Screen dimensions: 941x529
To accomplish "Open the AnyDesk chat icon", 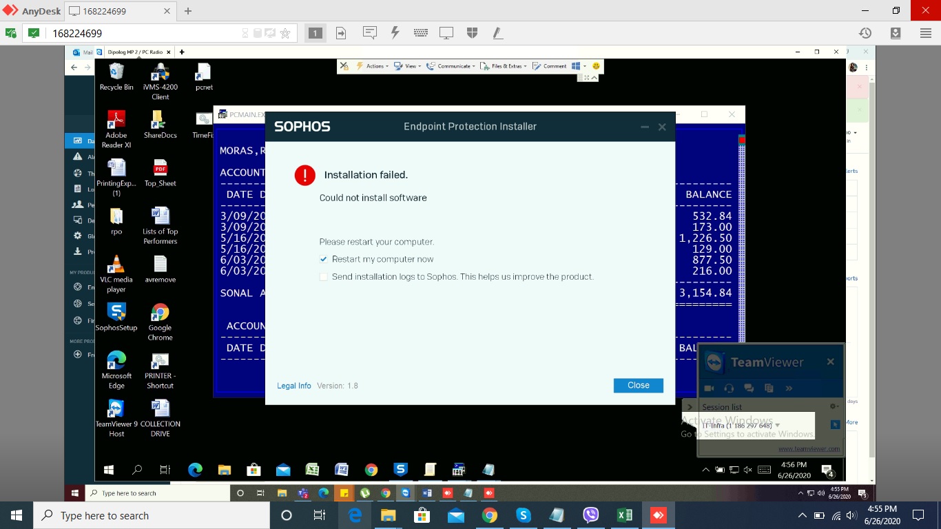I will click(x=369, y=33).
